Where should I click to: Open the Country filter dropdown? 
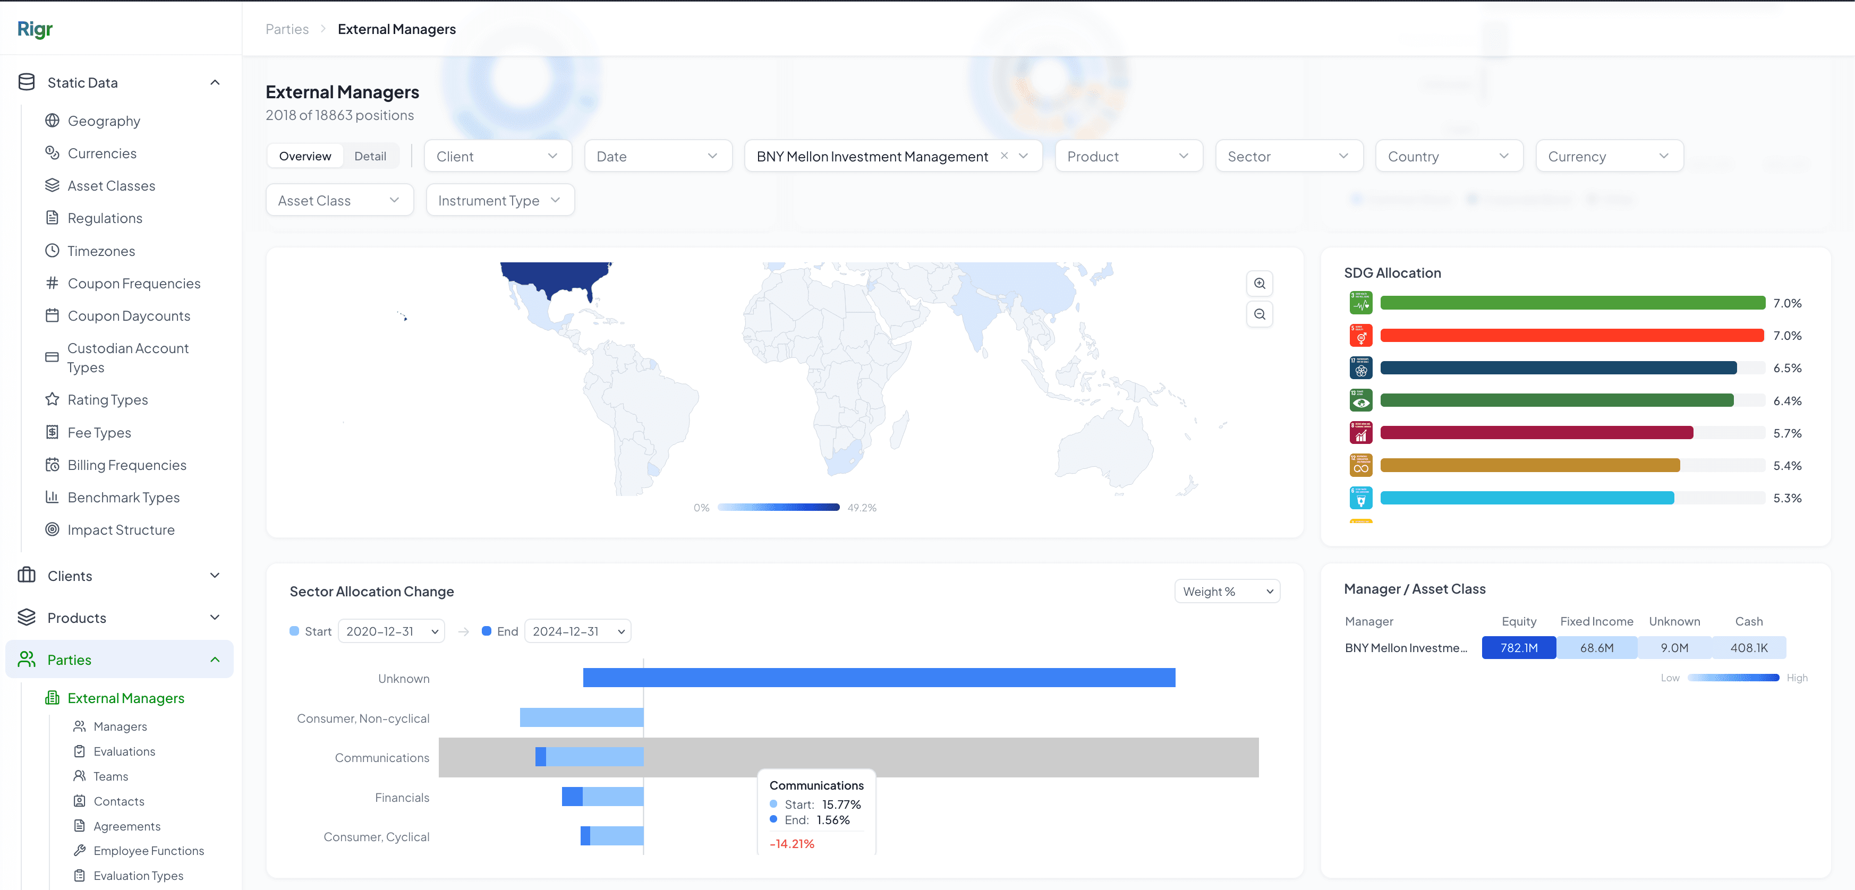1449,156
